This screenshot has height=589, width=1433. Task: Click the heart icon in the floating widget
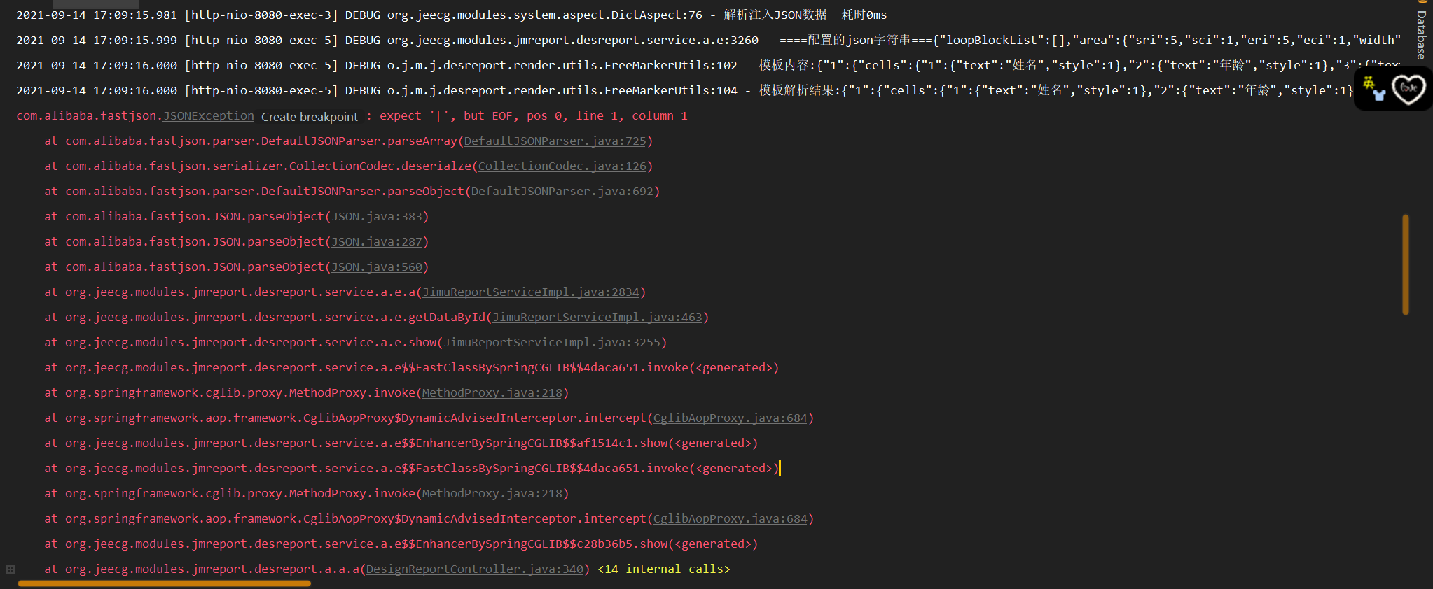(1408, 89)
